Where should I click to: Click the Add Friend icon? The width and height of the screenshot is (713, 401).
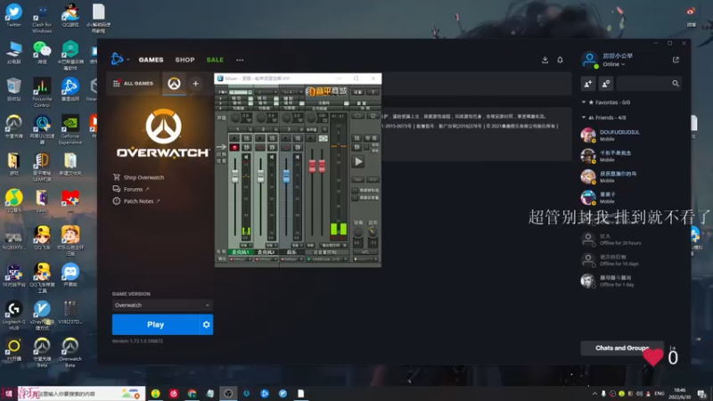click(588, 84)
